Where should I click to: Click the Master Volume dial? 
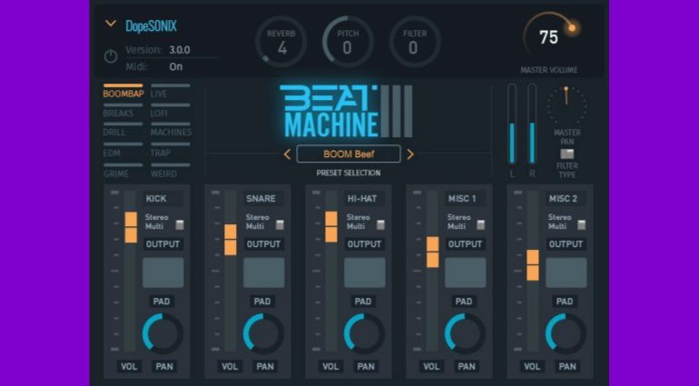549,36
